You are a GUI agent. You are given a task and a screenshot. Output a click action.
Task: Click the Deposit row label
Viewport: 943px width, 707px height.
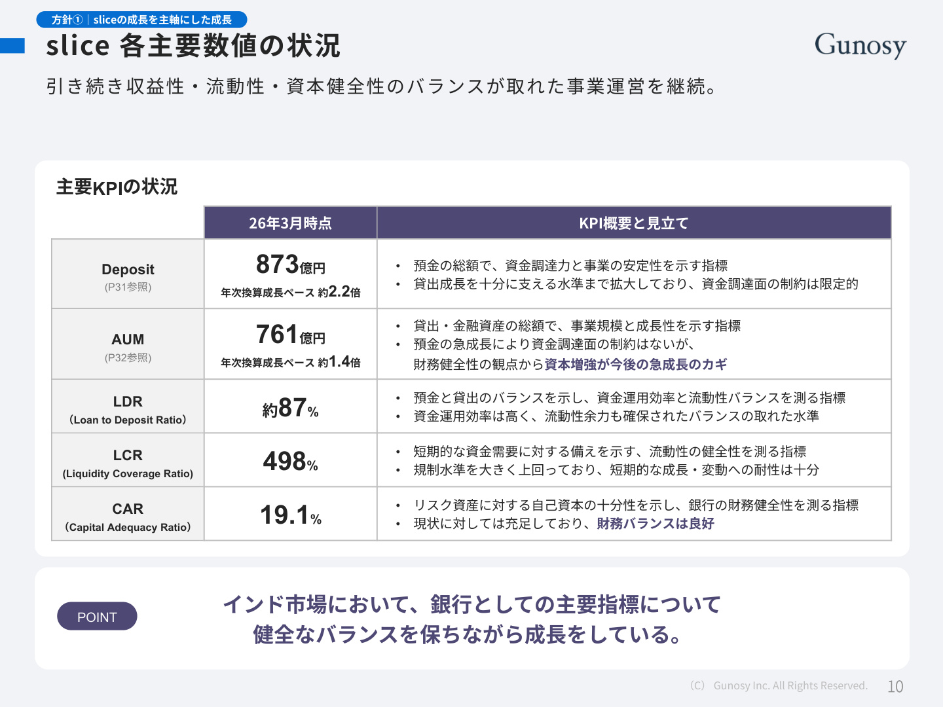tap(128, 274)
